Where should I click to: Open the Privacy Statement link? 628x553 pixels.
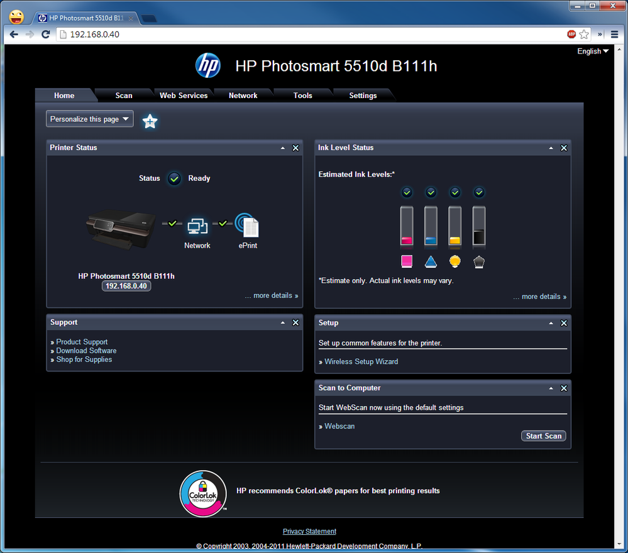[309, 532]
